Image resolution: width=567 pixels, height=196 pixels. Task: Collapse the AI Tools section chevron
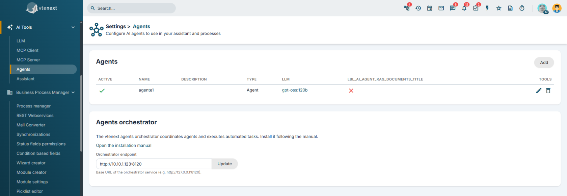click(73, 27)
